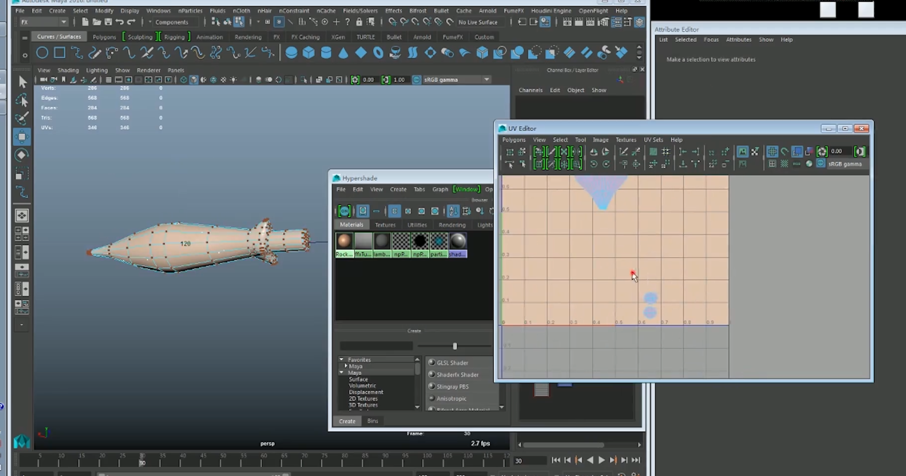Expand Maya item under Favorites

click(345, 366)
